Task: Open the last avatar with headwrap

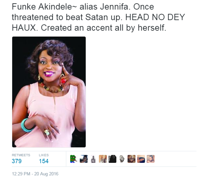Action: pyautogui.click(x=151, y=159)
